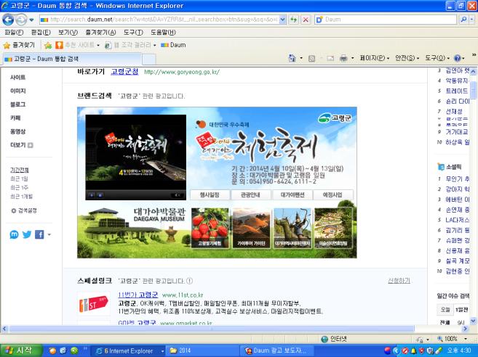This screenshot has height=357, width=478.
Task: Click the 웹 조각 갤러리 favorites item
Action: (x=130, y=45)
